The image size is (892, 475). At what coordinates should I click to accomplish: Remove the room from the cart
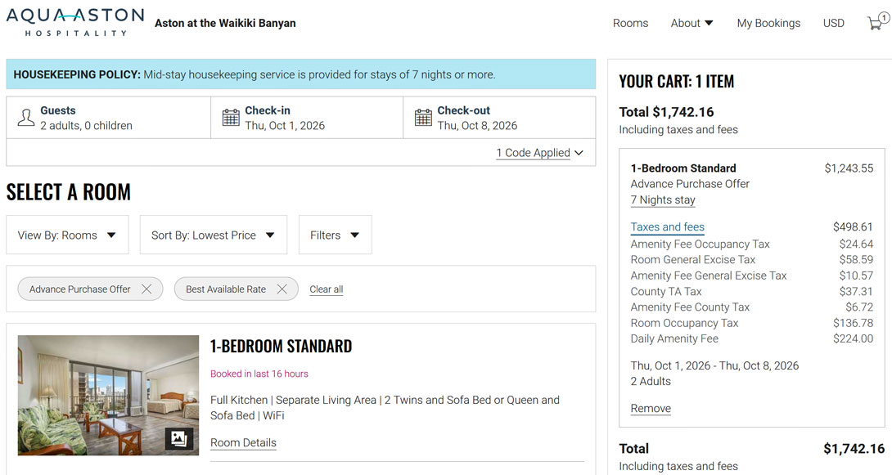(x=651, y=409)
